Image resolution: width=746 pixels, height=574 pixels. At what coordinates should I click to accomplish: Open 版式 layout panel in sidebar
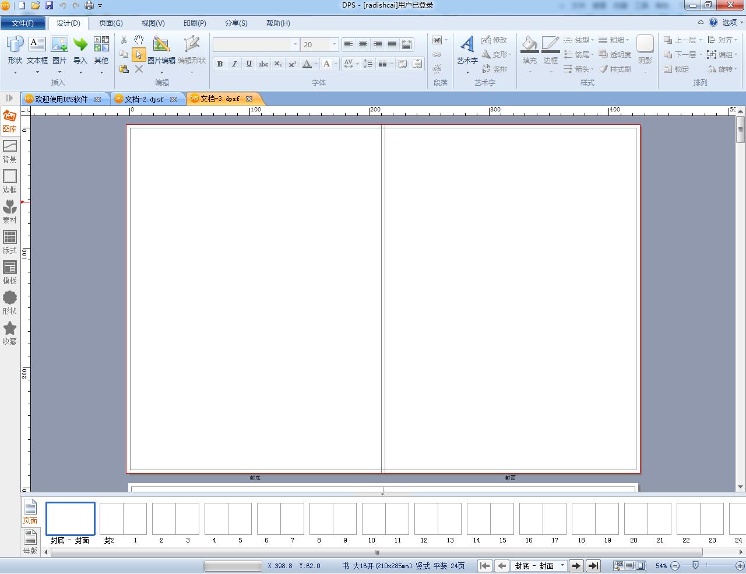tap(10, 242)
